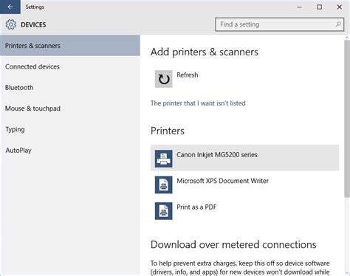Image resolution: width=350 pixels, height=276 pixels.
Task: Switch to Bluetooth settings
Action: (x=70, y=88)
